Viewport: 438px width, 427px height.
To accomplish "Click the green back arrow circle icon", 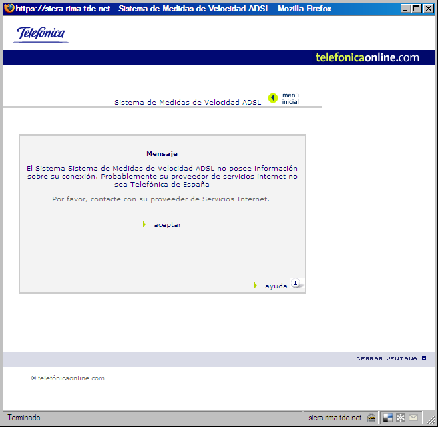I will point(273,98).
